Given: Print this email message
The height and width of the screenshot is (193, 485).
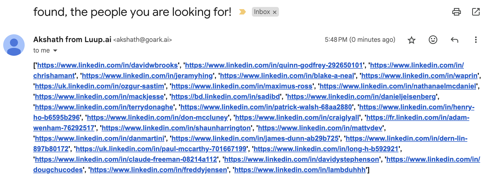Looking at the screenshot, I should click(457, 12).
